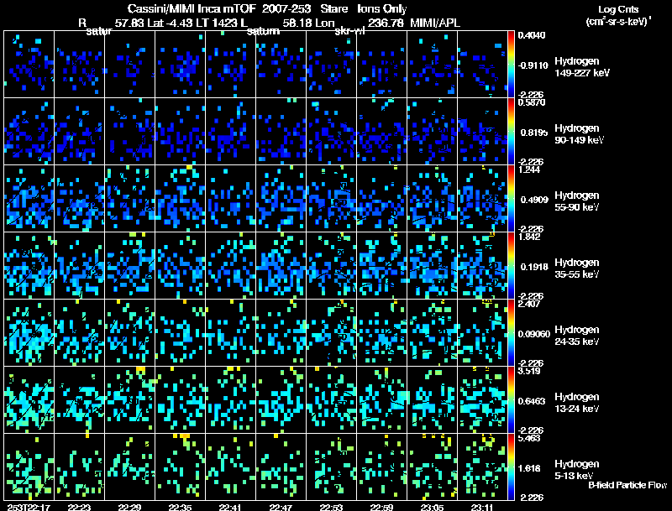Click the 'skr-wl' annotation label
Viewport: 672px width, 511px height.
349,31
